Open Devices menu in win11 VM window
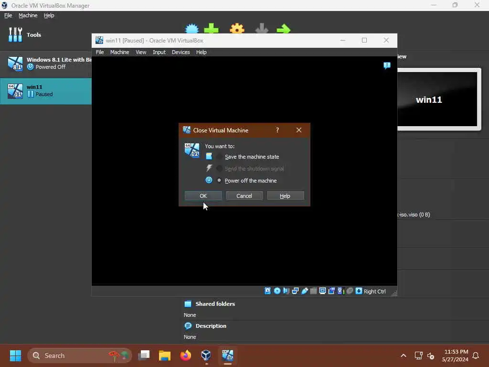This screenshot has width=489, height=367. point(181,52)
